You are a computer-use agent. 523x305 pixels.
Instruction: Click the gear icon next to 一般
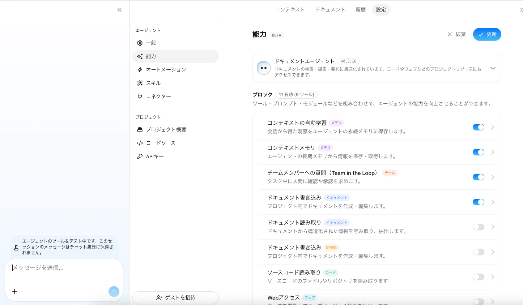pos(140,43)
